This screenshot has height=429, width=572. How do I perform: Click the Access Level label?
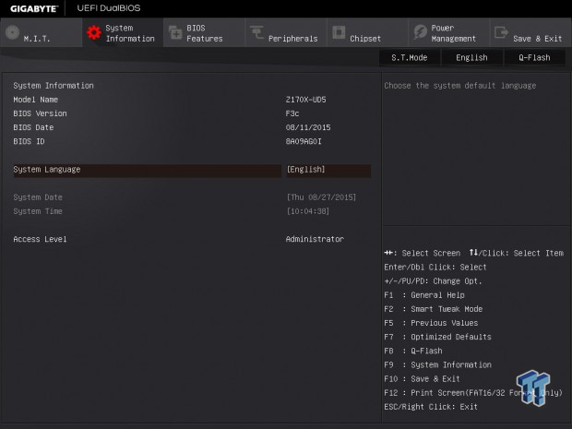(x=40, y=239)
